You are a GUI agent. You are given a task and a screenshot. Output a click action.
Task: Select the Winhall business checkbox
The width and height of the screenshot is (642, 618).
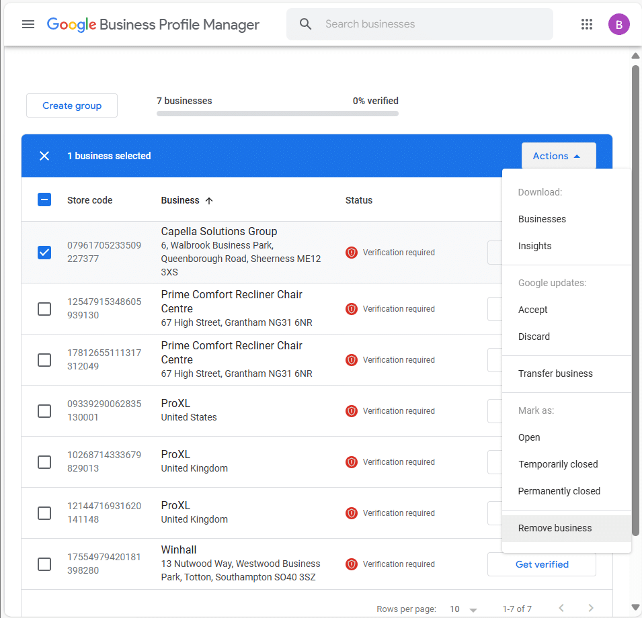(x=44, y=564)
